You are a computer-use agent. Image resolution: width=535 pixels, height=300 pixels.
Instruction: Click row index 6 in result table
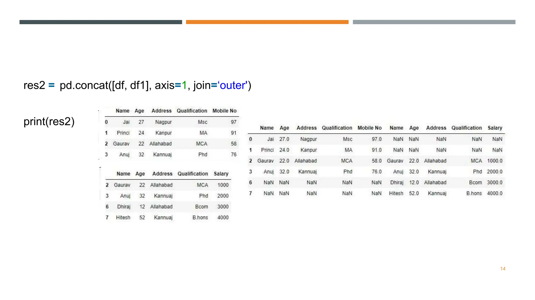250,183
